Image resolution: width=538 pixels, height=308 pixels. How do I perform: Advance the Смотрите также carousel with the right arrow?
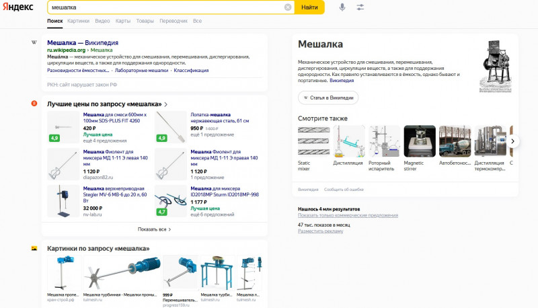[512, 141]
